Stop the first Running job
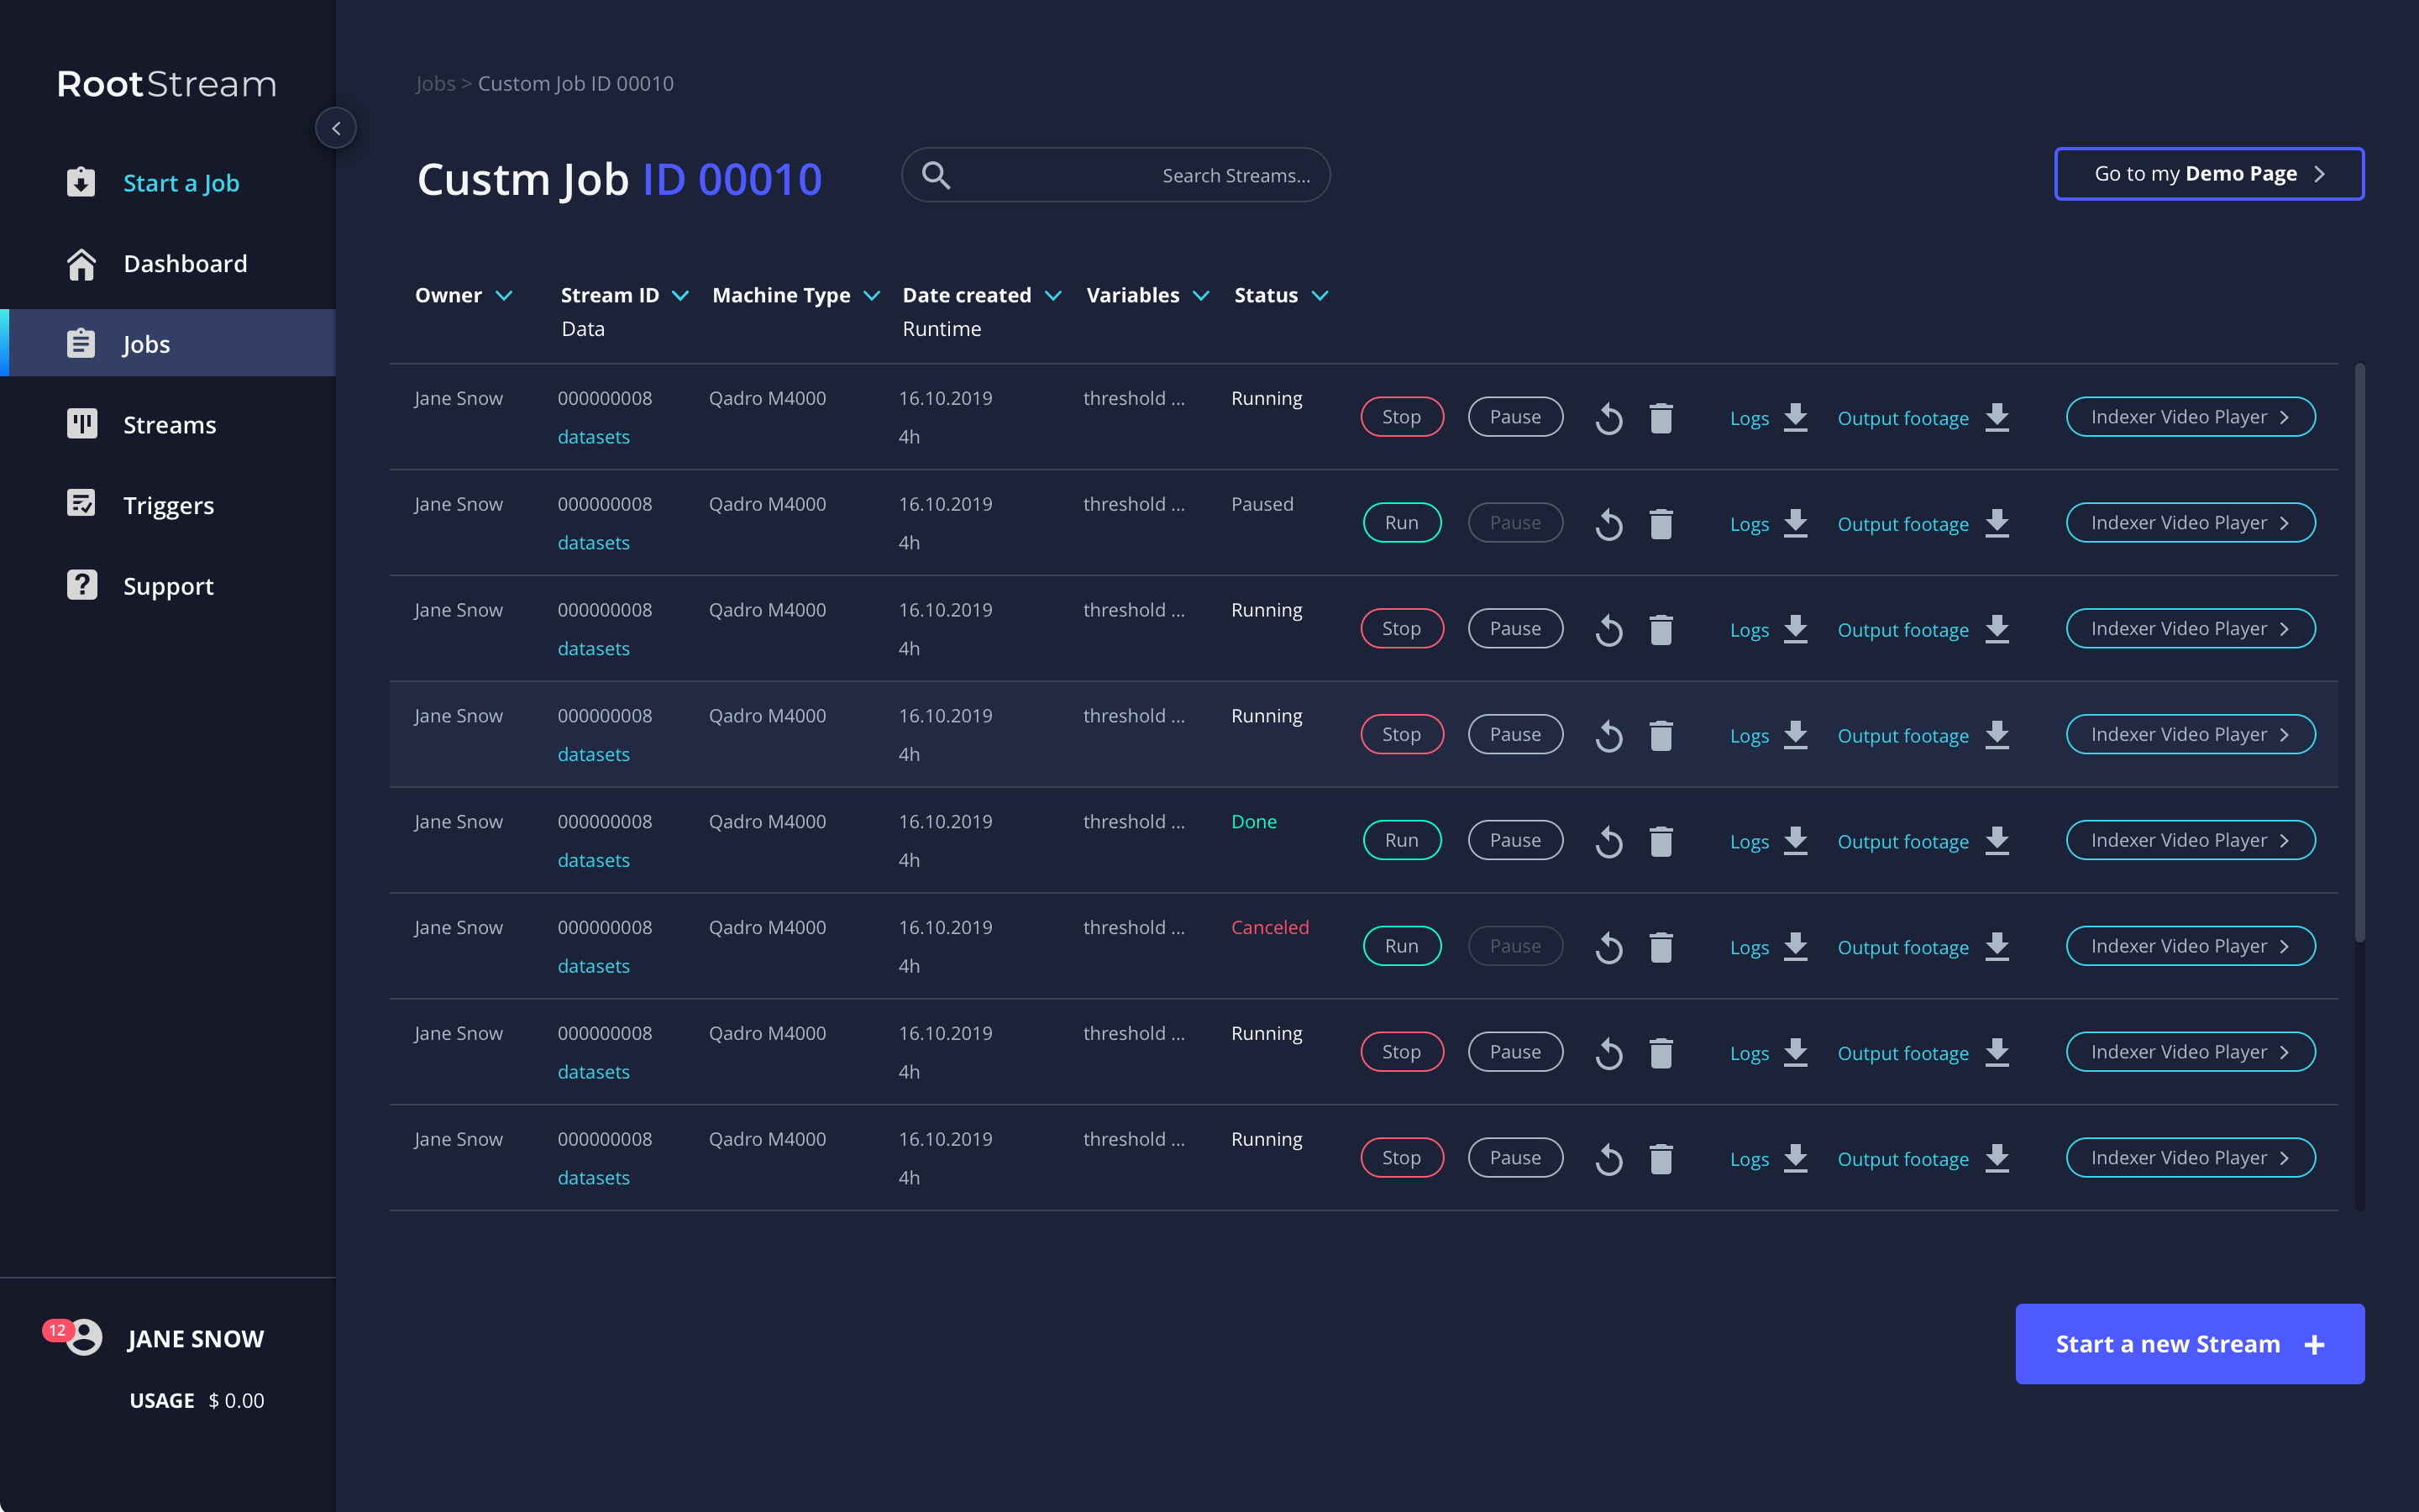 pos(1401,417)
